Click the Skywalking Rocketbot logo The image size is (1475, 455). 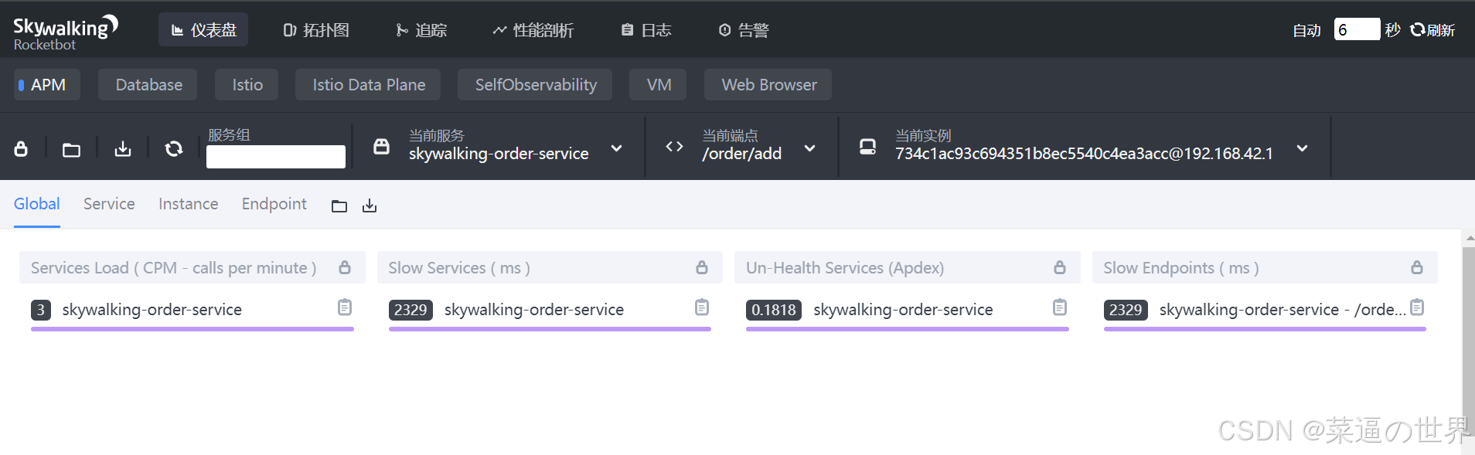(66, 33)
